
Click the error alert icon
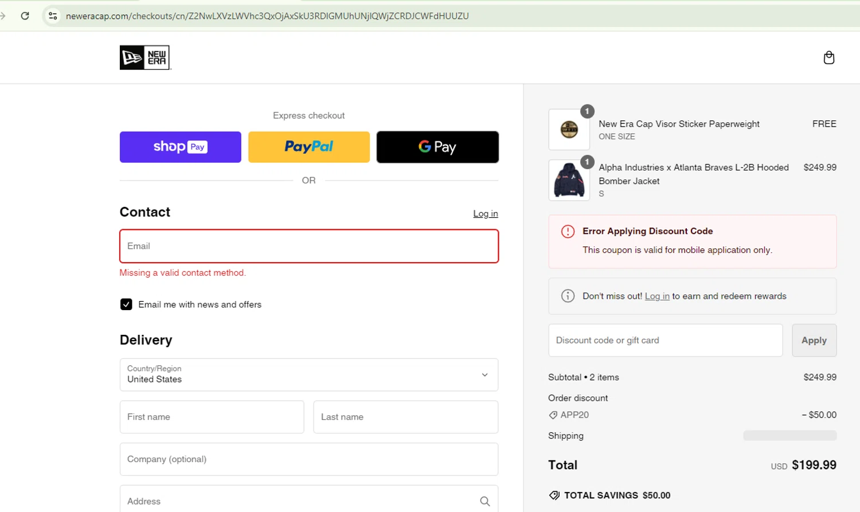tap(568, 231)
